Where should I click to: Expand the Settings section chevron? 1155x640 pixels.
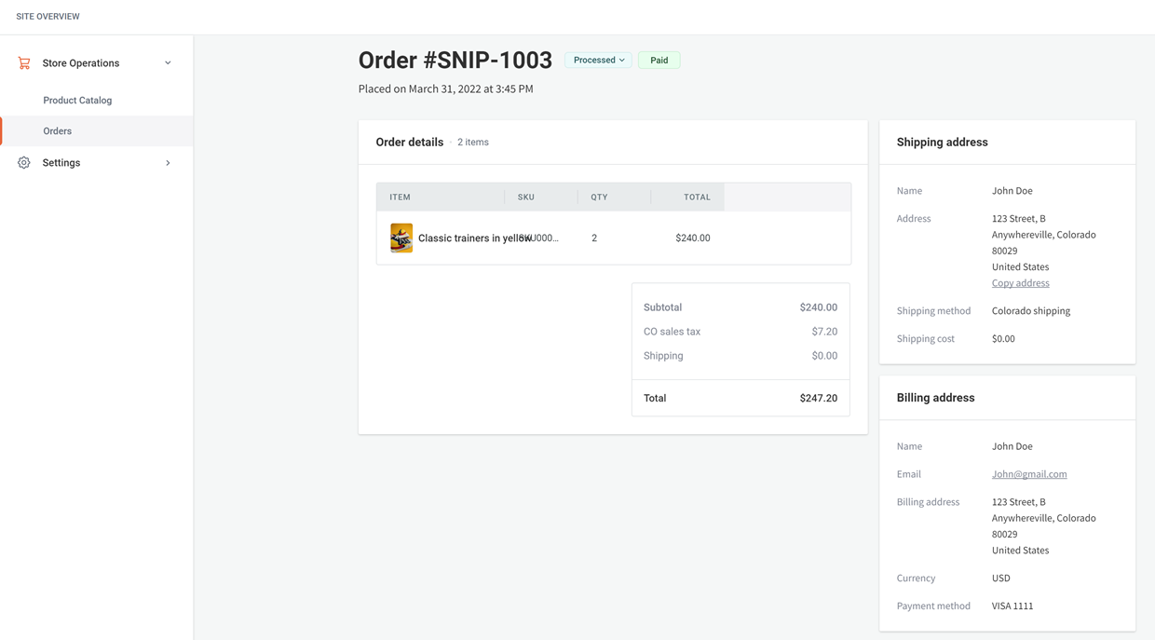(x=168, y=163)
